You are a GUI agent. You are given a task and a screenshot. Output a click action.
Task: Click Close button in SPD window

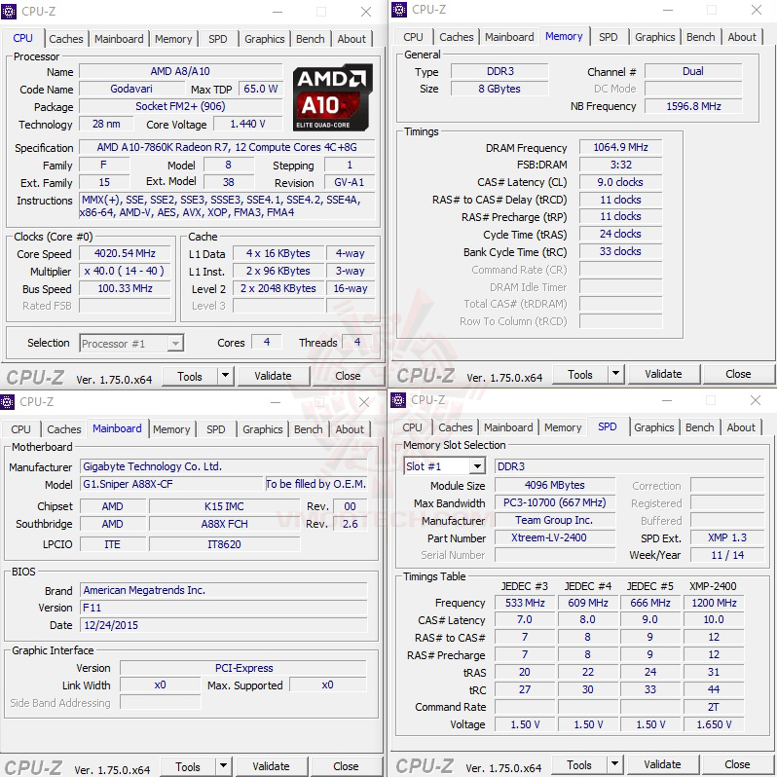click(737, 764)
